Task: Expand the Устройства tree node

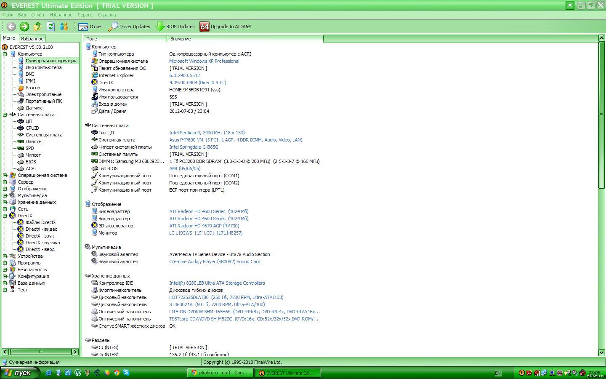Action: [5, 256]
